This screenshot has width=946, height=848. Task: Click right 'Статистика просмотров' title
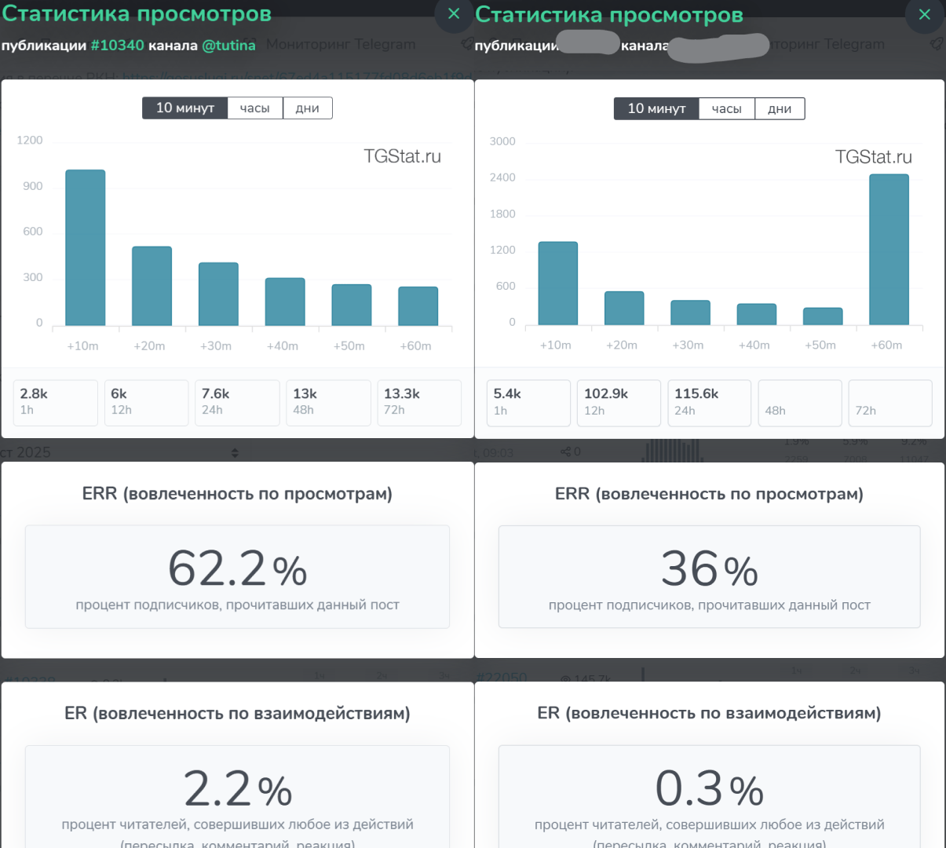click(609, 14)
